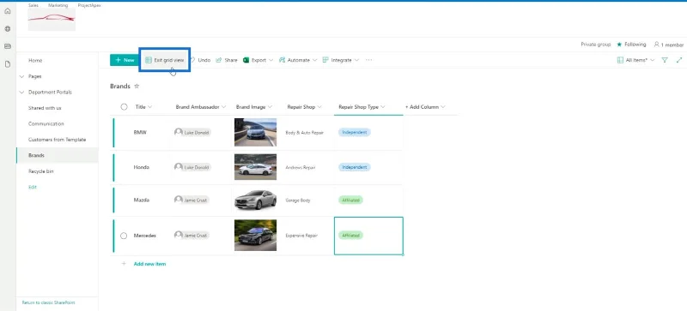Image resolution: width=687 pixels, height=311 pixels.
Task: Open the Recycle bin link
Action: pyautogui.click(x=40, y=171)
